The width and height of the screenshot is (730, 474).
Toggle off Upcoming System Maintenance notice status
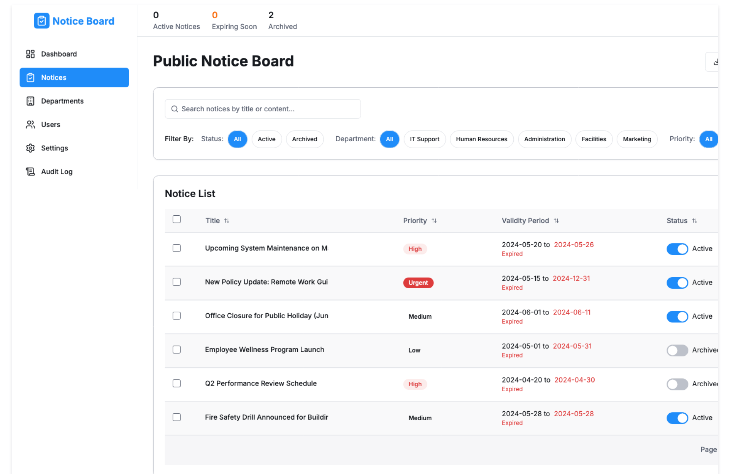point(677,249)
